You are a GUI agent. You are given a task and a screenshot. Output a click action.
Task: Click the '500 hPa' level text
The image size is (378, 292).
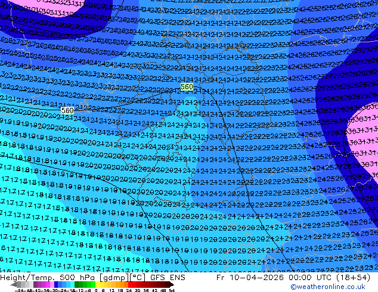point(78,277)
